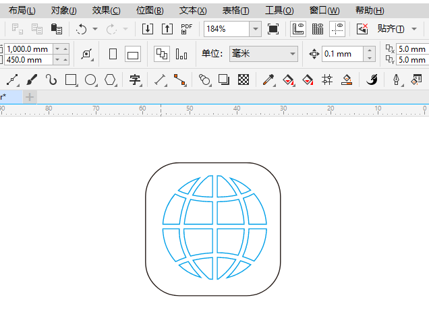Open the 布局(L) menu
The height and width of the screenshot is (316, 429).
22,11
